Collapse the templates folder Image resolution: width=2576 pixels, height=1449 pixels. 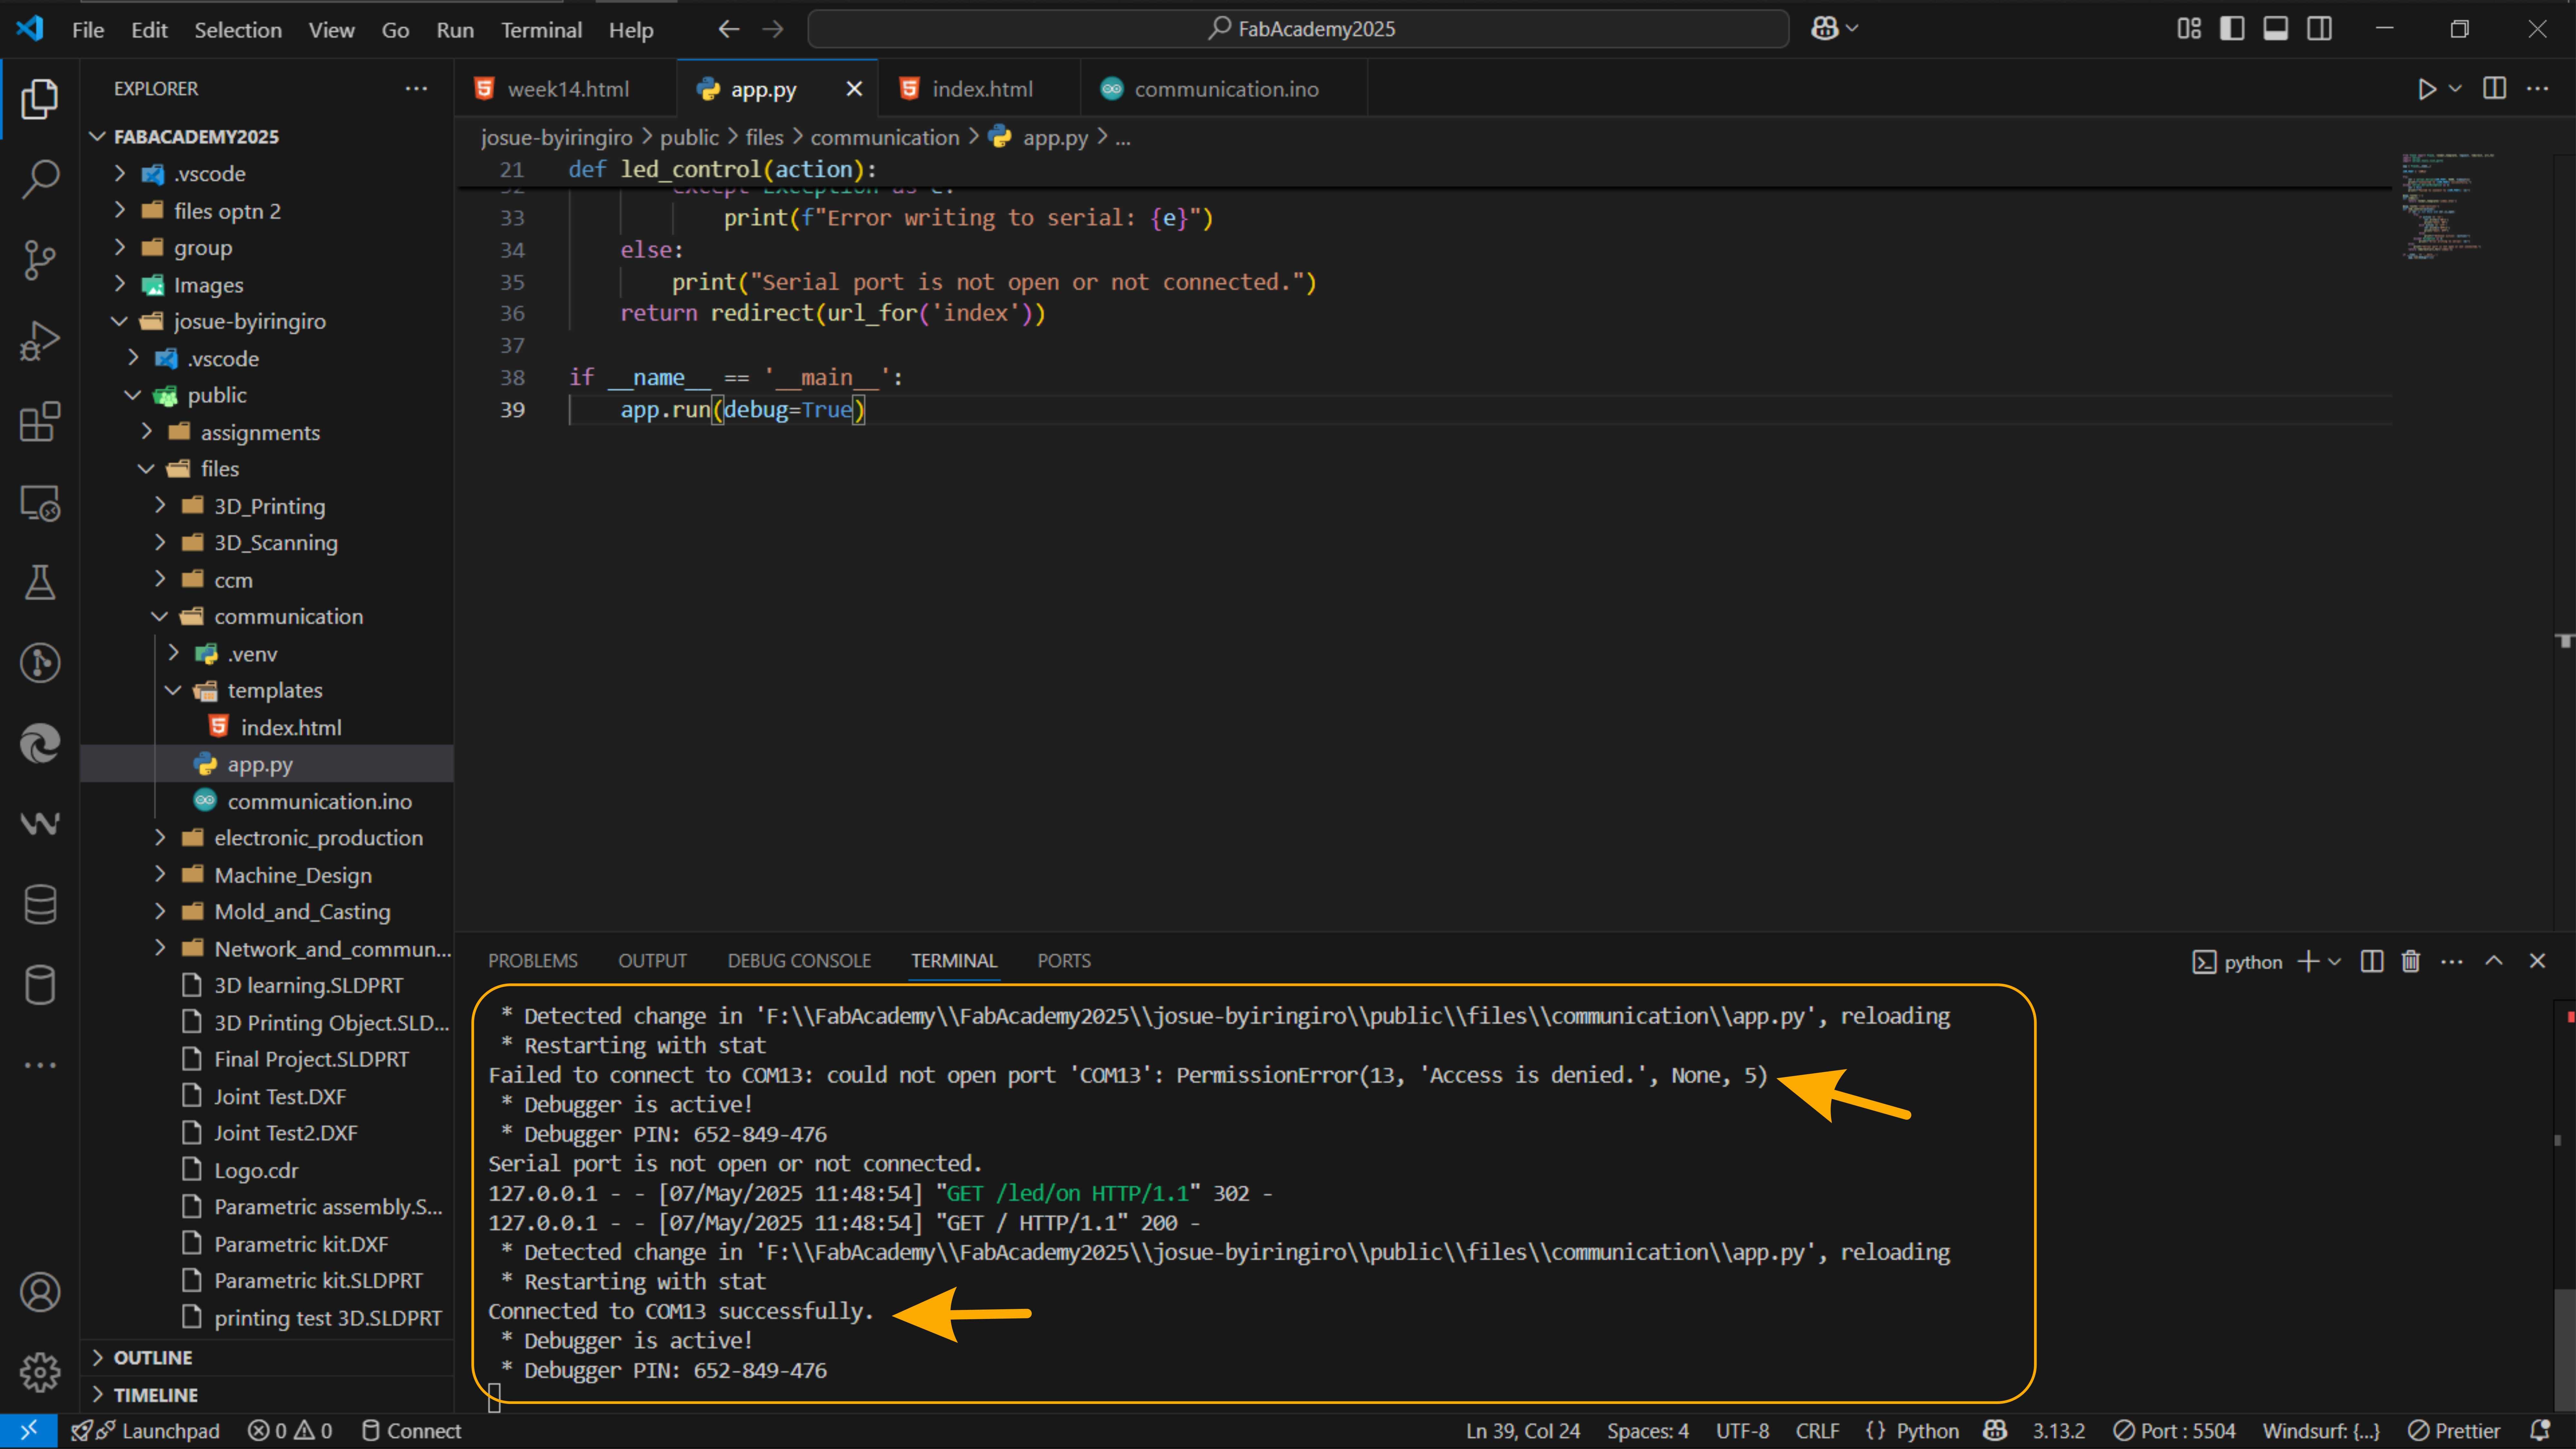click(173, 691)
